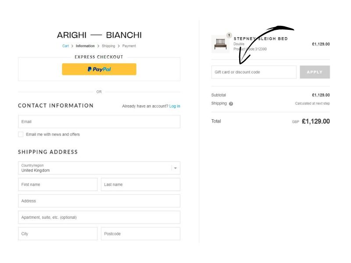Enable email me with news and offers
351x263 pixels.
(x=21, y=135)
